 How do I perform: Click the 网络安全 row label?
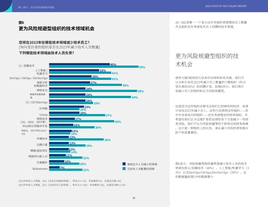(x=42, y=90)
